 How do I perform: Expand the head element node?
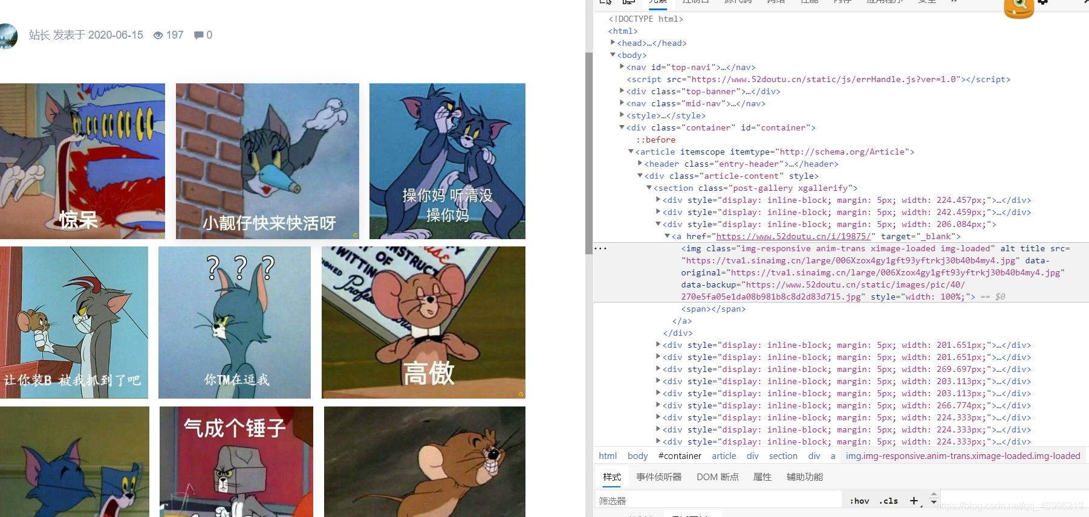pos(613,43)
